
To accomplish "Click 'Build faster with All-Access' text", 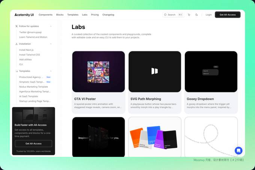I will point(31,125).
